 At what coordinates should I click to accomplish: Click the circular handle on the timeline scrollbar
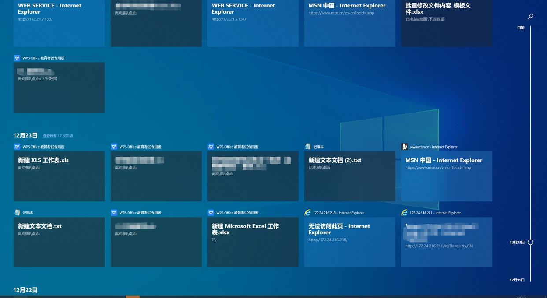pos(530,242)
